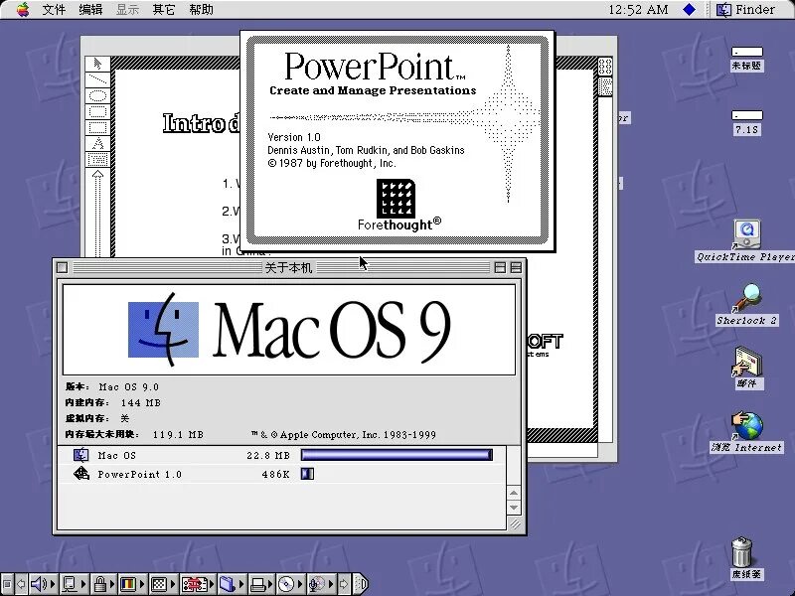Click control strip right scroll arrow

tap(344, 584)
